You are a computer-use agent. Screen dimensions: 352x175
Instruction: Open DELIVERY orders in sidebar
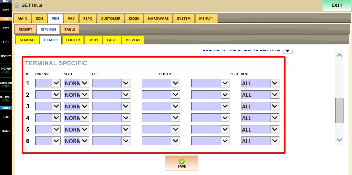point(6,99)
